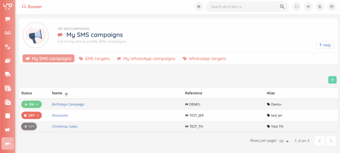Toggle the ON status for Birthdays Campaign
Screen dimensions: 340x153
coord(32,104)
